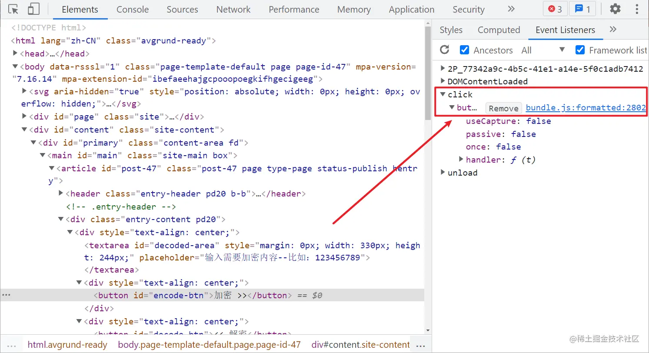Switch to the Sources tab
Viewport: 649px width, 353px height.
point(182,9)
